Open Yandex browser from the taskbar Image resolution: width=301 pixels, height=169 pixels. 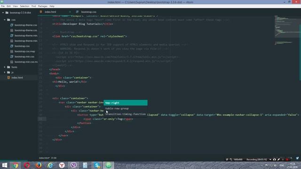pyautogui.click(x=62, y=165)
